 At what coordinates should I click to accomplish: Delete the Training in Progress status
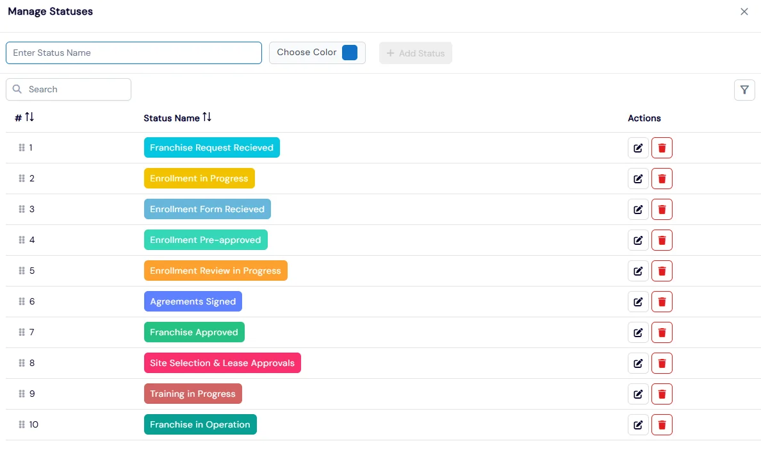662,394
